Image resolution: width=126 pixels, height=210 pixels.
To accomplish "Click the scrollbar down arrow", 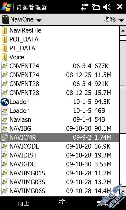I will [123, 192].
